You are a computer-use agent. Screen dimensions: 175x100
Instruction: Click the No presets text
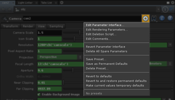point(94,93)
